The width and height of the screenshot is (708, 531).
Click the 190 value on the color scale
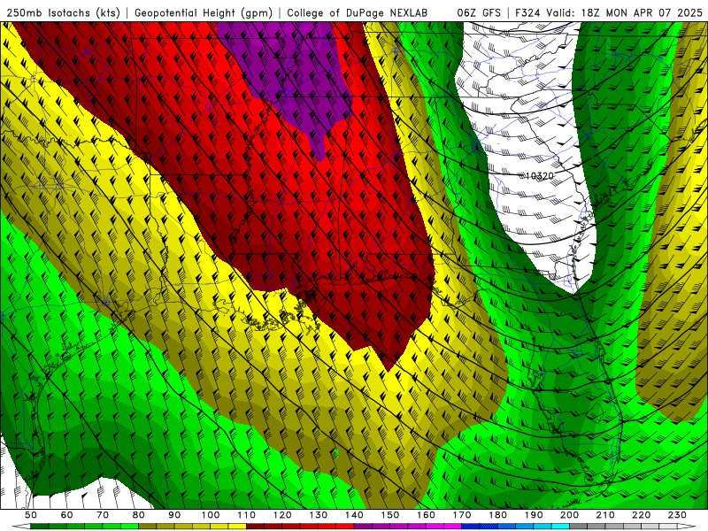pos(534,515)
